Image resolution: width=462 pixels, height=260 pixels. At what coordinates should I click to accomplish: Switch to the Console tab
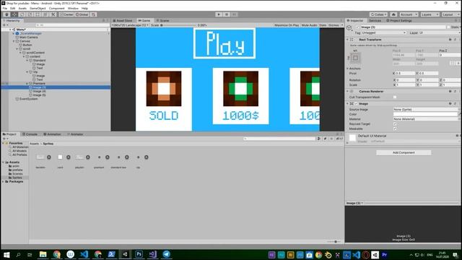[x=30, y=134]
